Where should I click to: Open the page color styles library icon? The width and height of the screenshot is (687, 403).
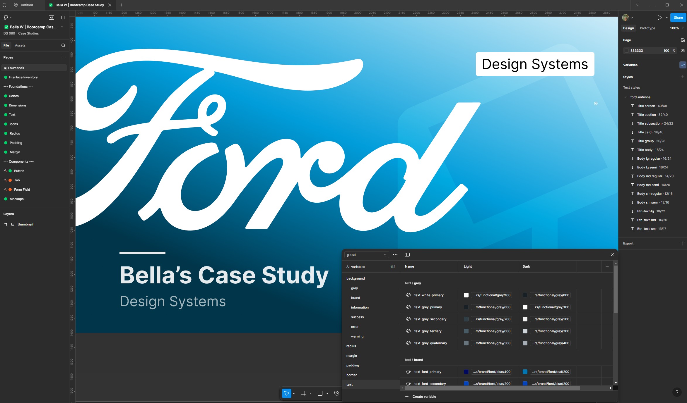coord(683,40)
